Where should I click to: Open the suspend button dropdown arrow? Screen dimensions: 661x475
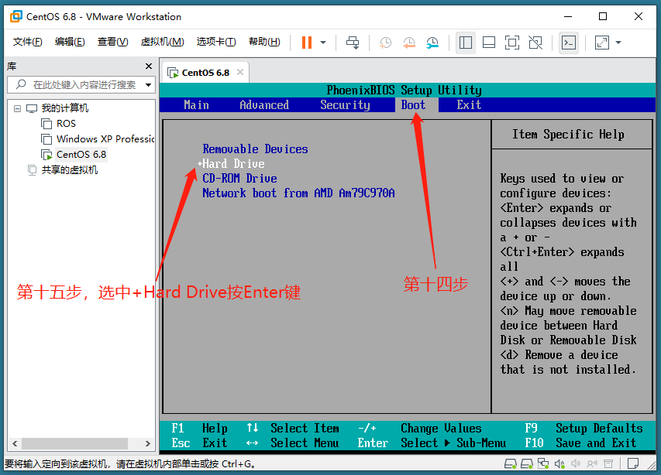[324, 43]
